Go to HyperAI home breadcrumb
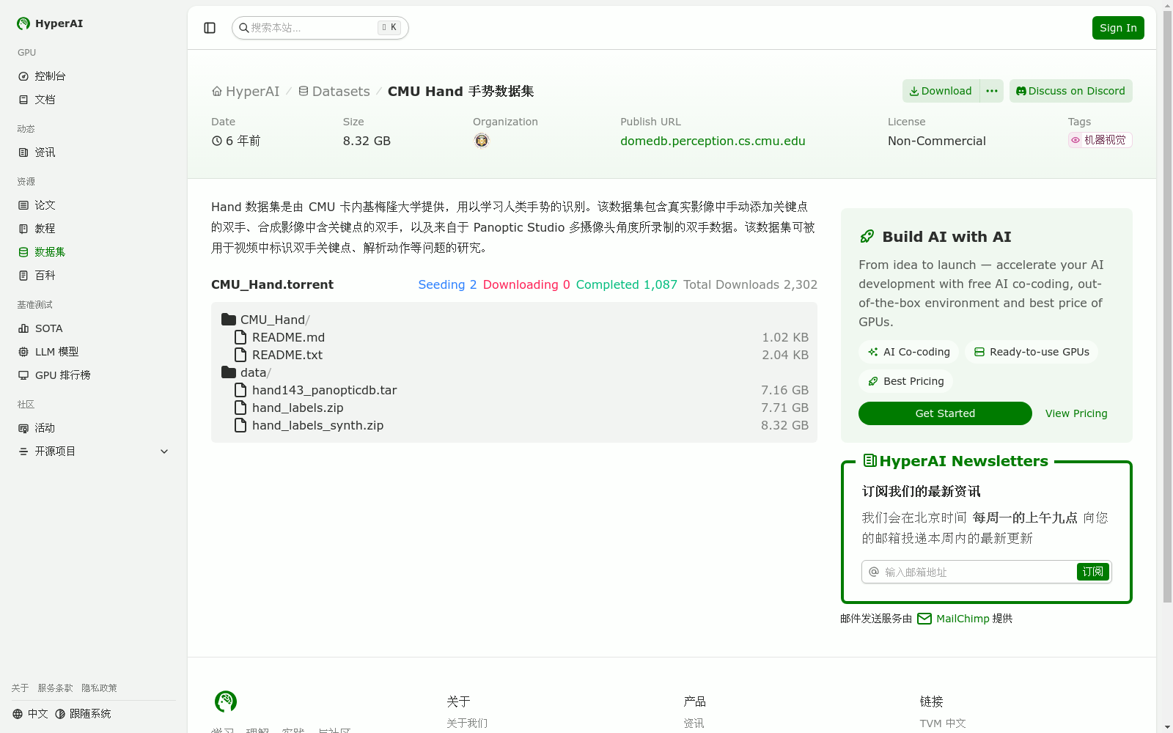This screenshot has width=1173, height=733. pyautogui.click(x=246, y=92)
